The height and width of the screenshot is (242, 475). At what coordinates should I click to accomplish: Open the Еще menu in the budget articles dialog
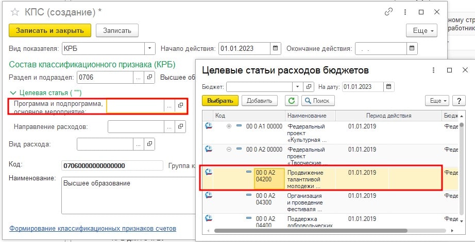(437, 101)
